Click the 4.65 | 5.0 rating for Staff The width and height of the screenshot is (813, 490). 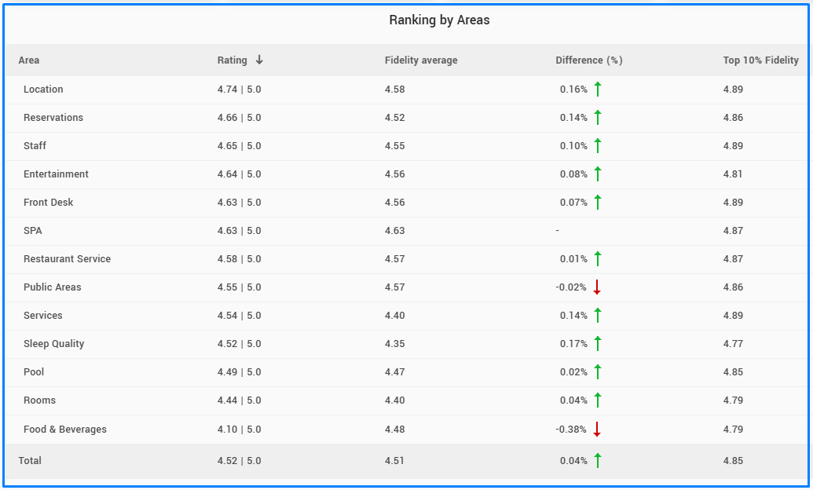239,146
